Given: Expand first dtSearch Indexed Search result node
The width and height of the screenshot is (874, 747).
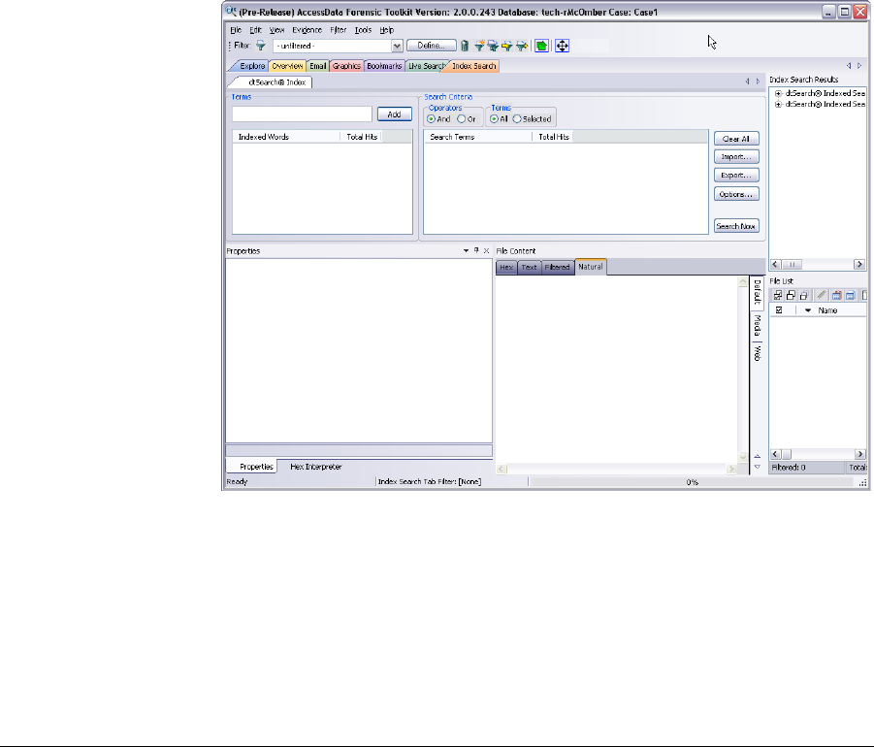Looking at the screenshot, I should tap(778, 94).
